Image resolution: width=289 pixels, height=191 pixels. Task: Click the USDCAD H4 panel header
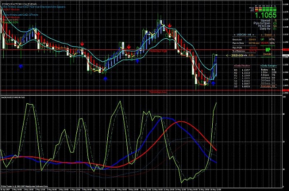click(x=244, y=35)
